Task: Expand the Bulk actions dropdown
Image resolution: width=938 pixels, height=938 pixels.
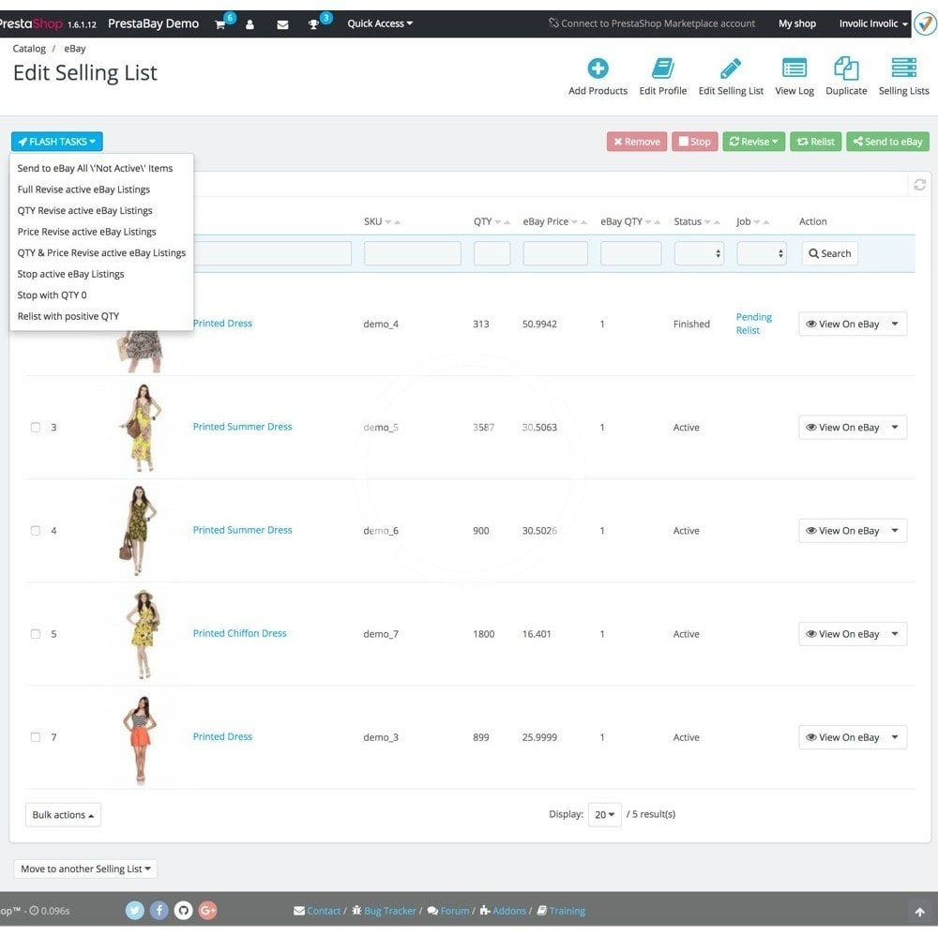Action: (x=63, y=815)
